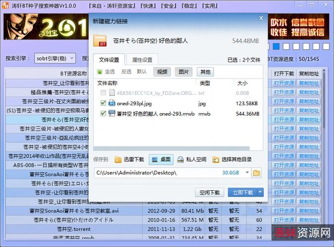Open the sobt引擎(稳) search engine dropdown
The height and width of the screenshot is (247, 334).
55,58
